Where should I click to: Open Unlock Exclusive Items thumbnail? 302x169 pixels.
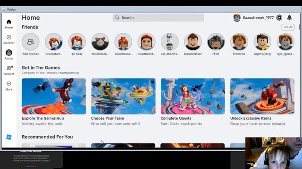tap(262, 96)
